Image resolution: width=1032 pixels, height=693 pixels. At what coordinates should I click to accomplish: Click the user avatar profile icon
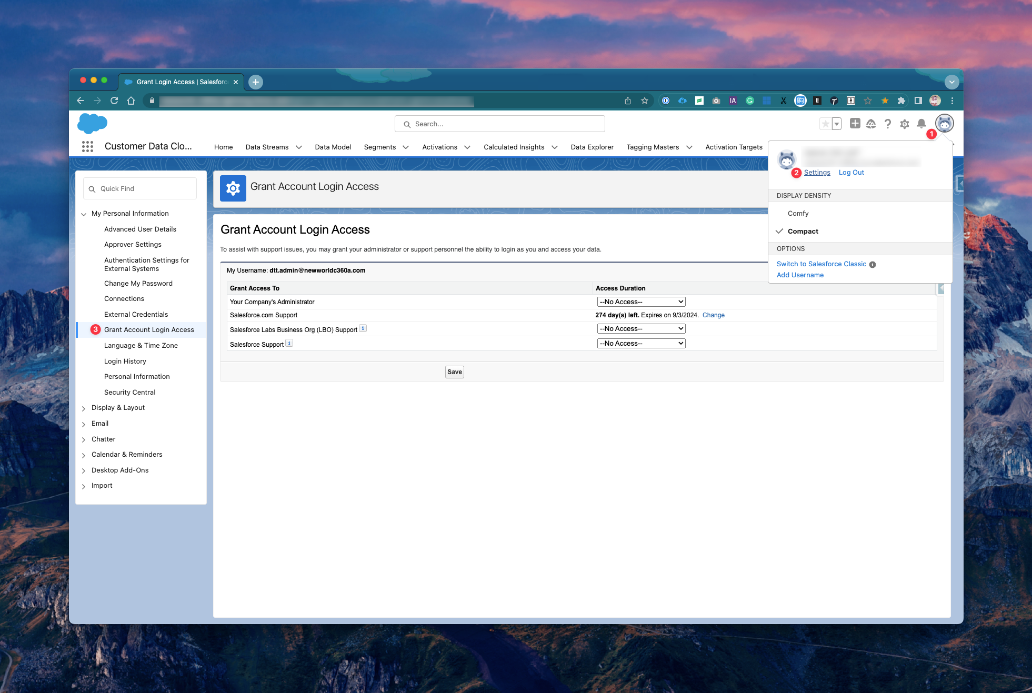[945, 124]
